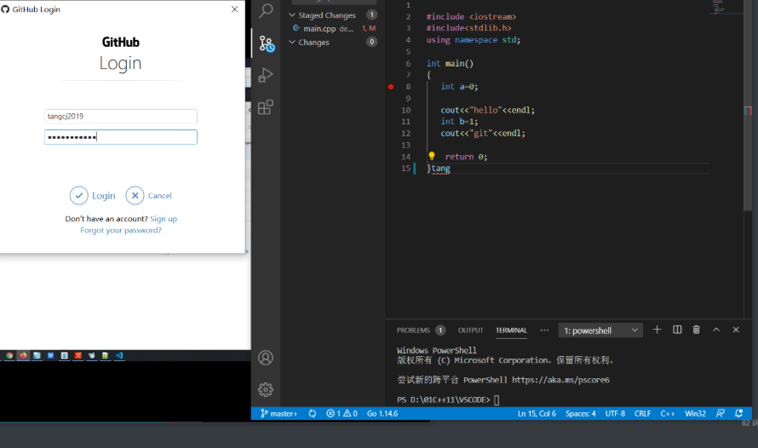The width and height of the screenshot is (758, 448).
Task: Kill the terminal with the trash icon
Action: point(696,330)
